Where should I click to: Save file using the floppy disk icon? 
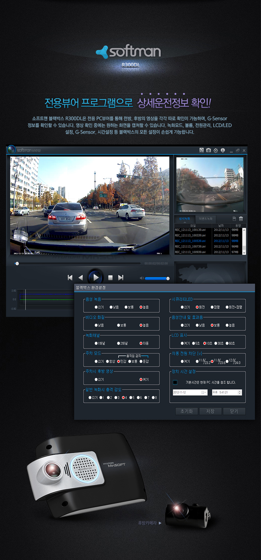pyautogui.click(x=234, y=219)
